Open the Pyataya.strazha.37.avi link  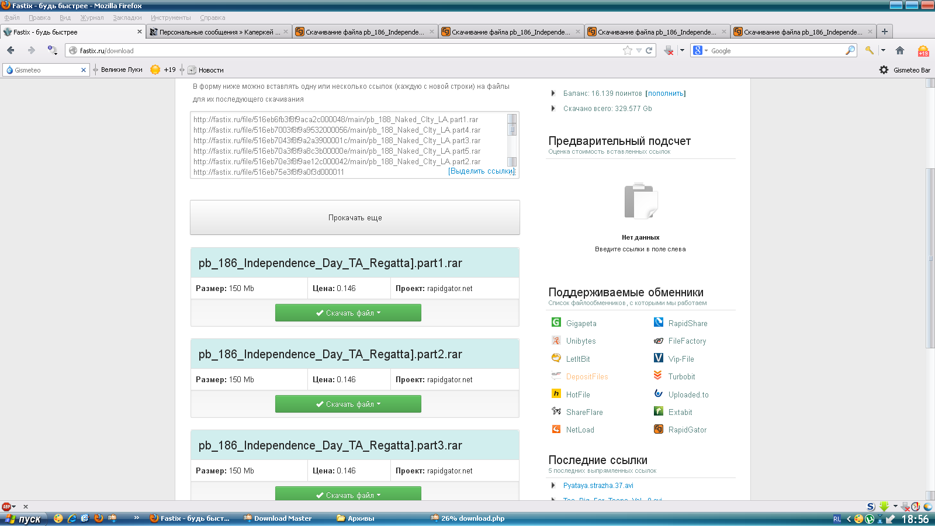pyautogui.click(x=598, y=485)
